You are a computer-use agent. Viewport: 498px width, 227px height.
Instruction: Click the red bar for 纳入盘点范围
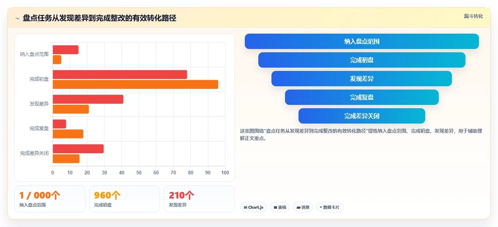click(x=65, y=50)
